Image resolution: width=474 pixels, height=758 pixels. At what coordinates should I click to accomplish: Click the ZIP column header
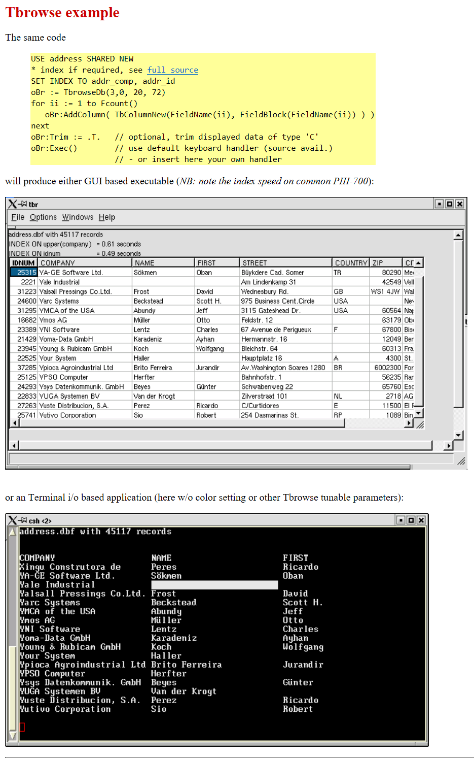(385, 263)
